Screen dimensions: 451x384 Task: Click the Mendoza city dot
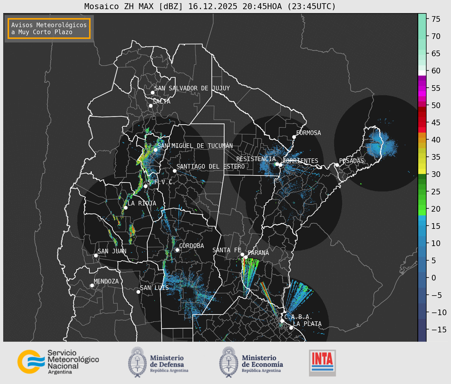point(92,285)
